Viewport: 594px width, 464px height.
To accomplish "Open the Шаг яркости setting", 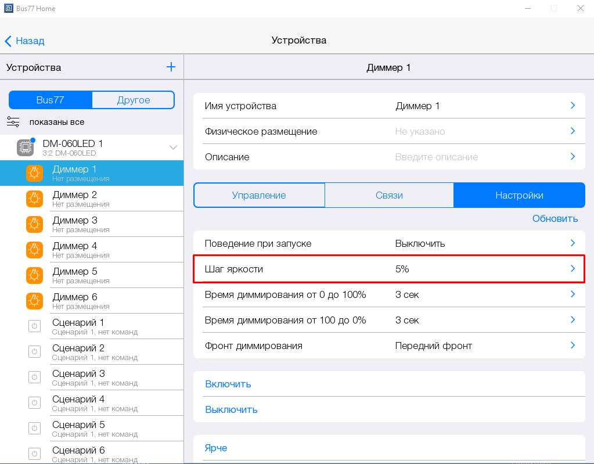I will click(388, 269).
